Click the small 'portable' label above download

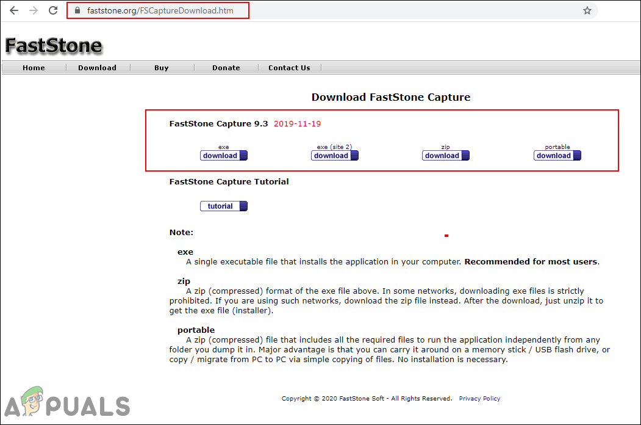(557, 147)
